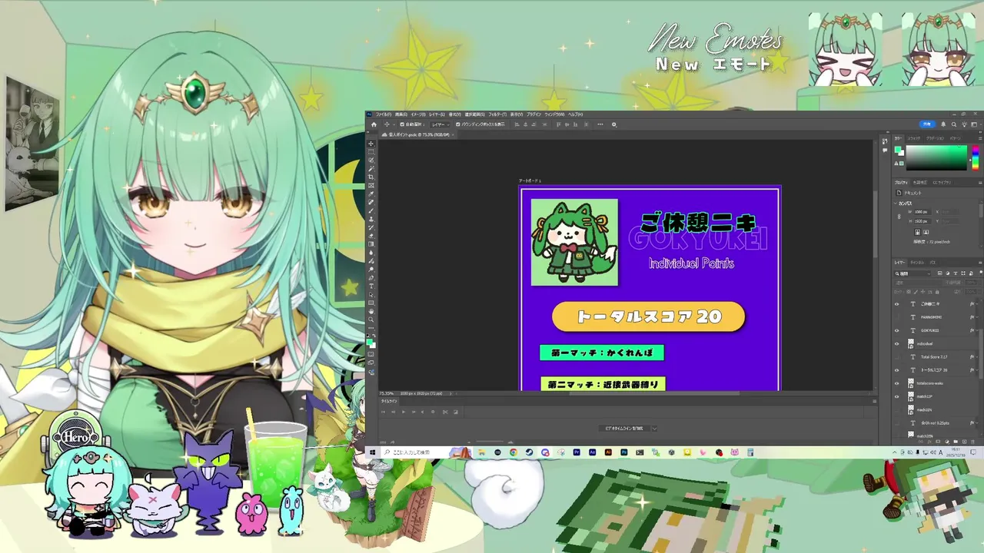Viewport: 984px width, 553px height.
Task: Open dropdown arrow beside ビデオタイムラインを作成
Action: coord(654,429)
